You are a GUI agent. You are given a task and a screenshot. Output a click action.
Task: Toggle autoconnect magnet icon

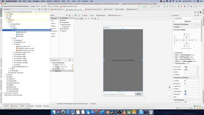78,19
